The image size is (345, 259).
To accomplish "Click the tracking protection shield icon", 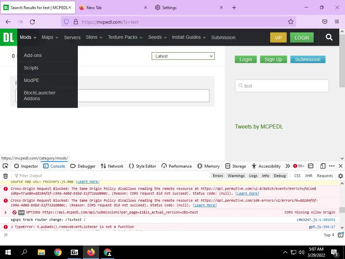I will [66, 22].
